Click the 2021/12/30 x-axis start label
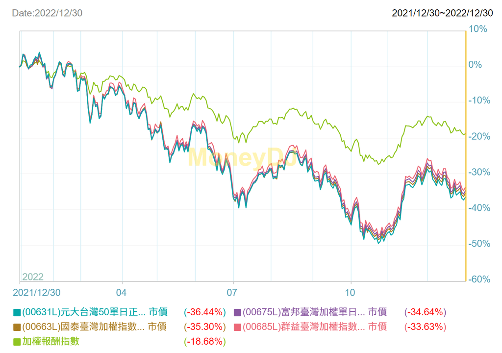This screenshot has width=502, height=353. click(x=36, y=293)
